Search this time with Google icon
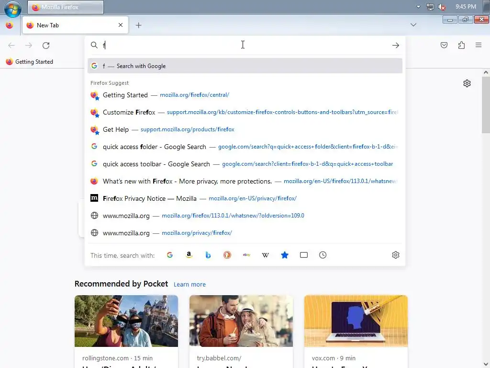The image size is (490, 368). (170, 255)
